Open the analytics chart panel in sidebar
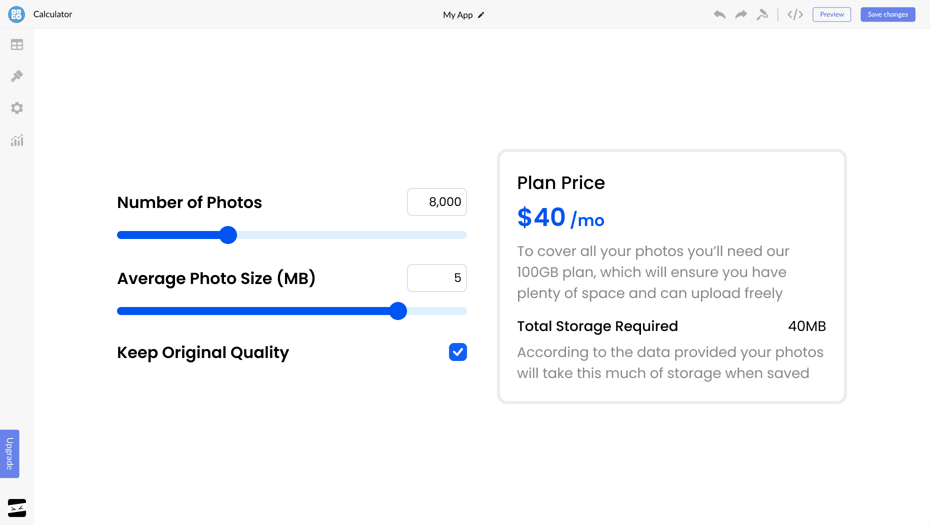Screen dimensions: 930x525 pos(17,140)
